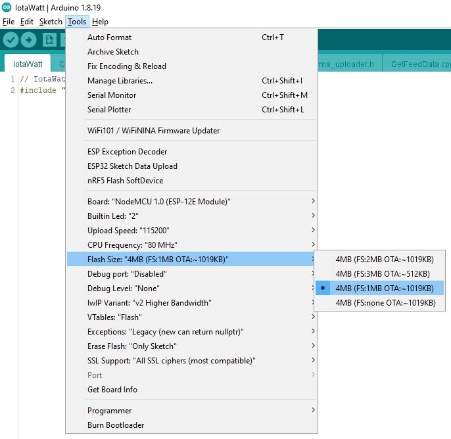The image size is (451, 439).
Task: Expand the CPU Frequency 80 MHz submenu
Action: [x=192, y=244]
